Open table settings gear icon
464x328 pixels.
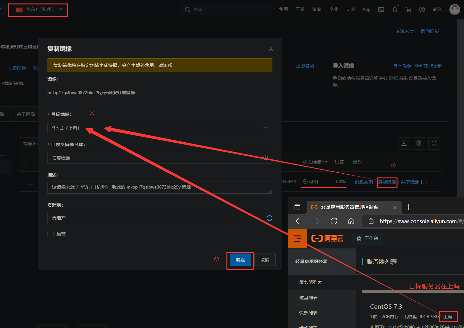[x=419, y=143]
